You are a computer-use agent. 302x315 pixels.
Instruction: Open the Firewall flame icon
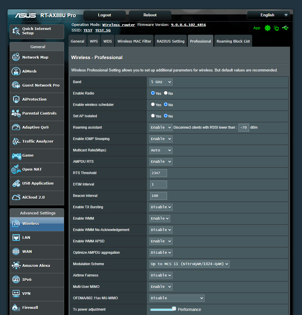(x=16, y=307)
